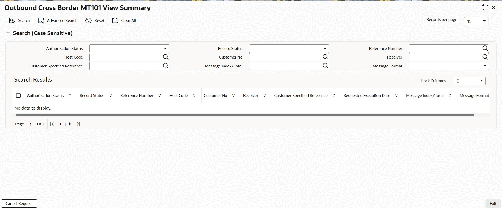Open the Customer Specified Reference lookup icon

pos(166,66)
